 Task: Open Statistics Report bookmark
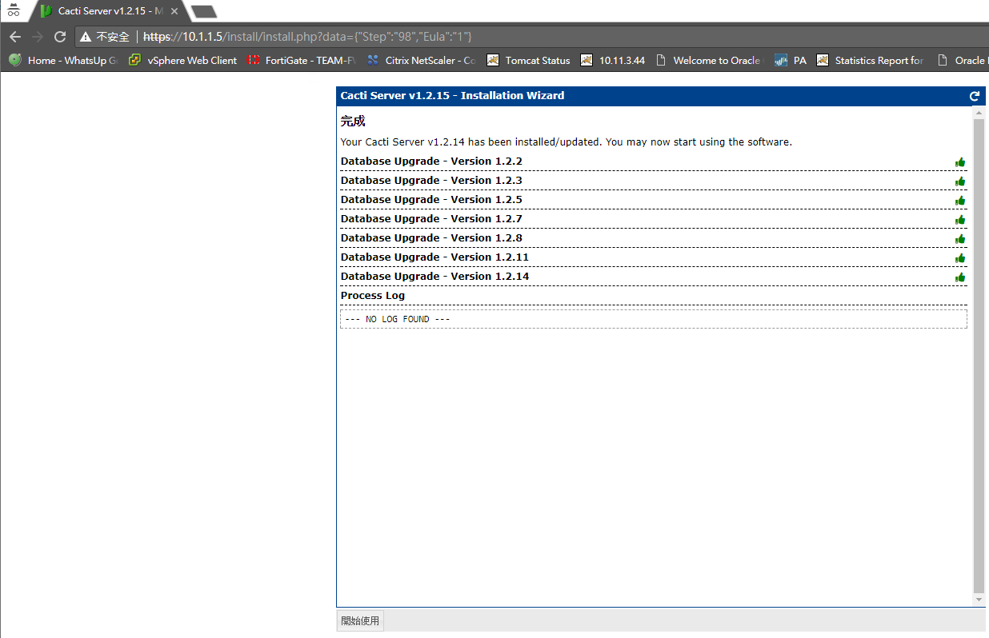coord(871,60)
